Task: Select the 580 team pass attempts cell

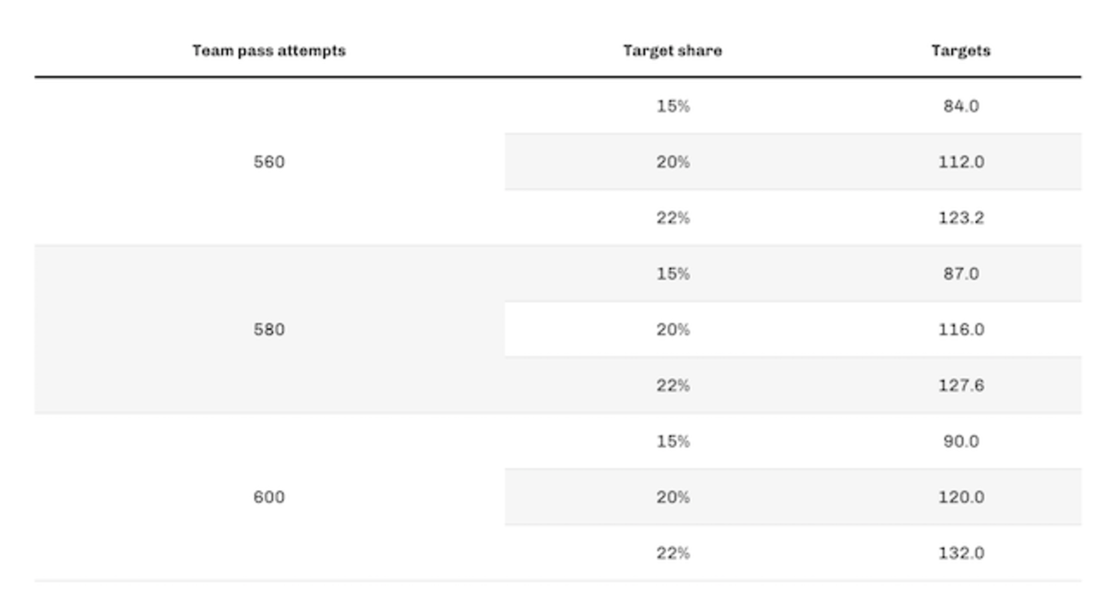Action: tap(269, 330)
